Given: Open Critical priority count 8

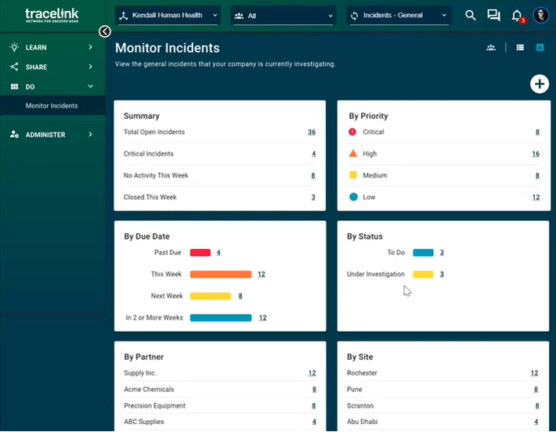Looking at the screenshot, I should click(537, 132).
